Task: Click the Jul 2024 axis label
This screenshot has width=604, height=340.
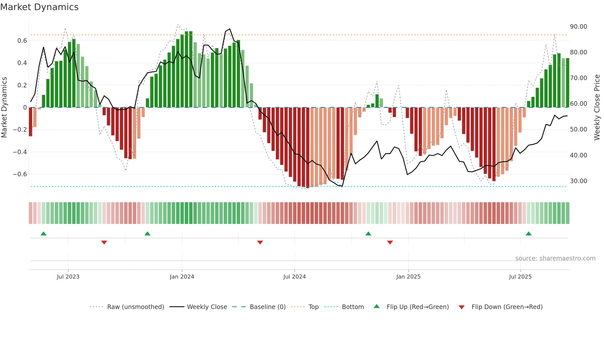Action: (x=295, y=277)
